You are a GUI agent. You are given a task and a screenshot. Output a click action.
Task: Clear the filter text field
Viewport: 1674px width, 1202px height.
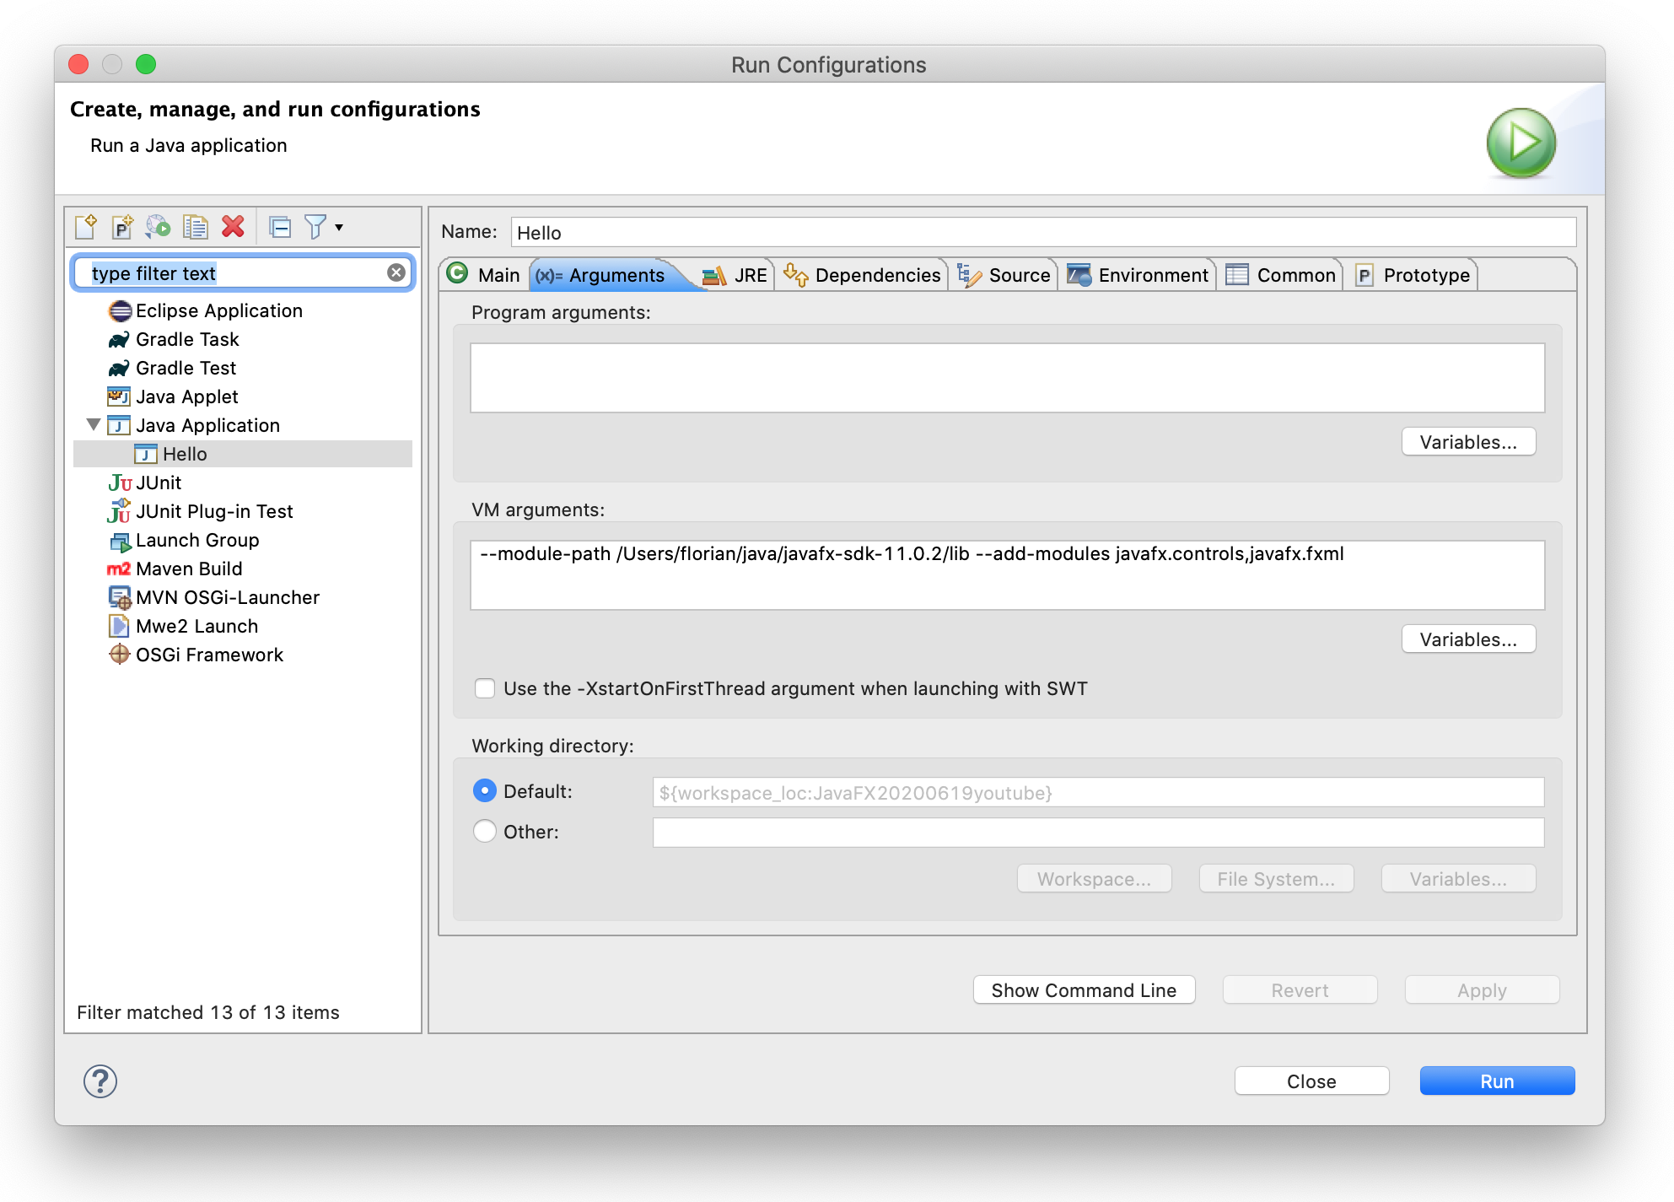point(396,272)
